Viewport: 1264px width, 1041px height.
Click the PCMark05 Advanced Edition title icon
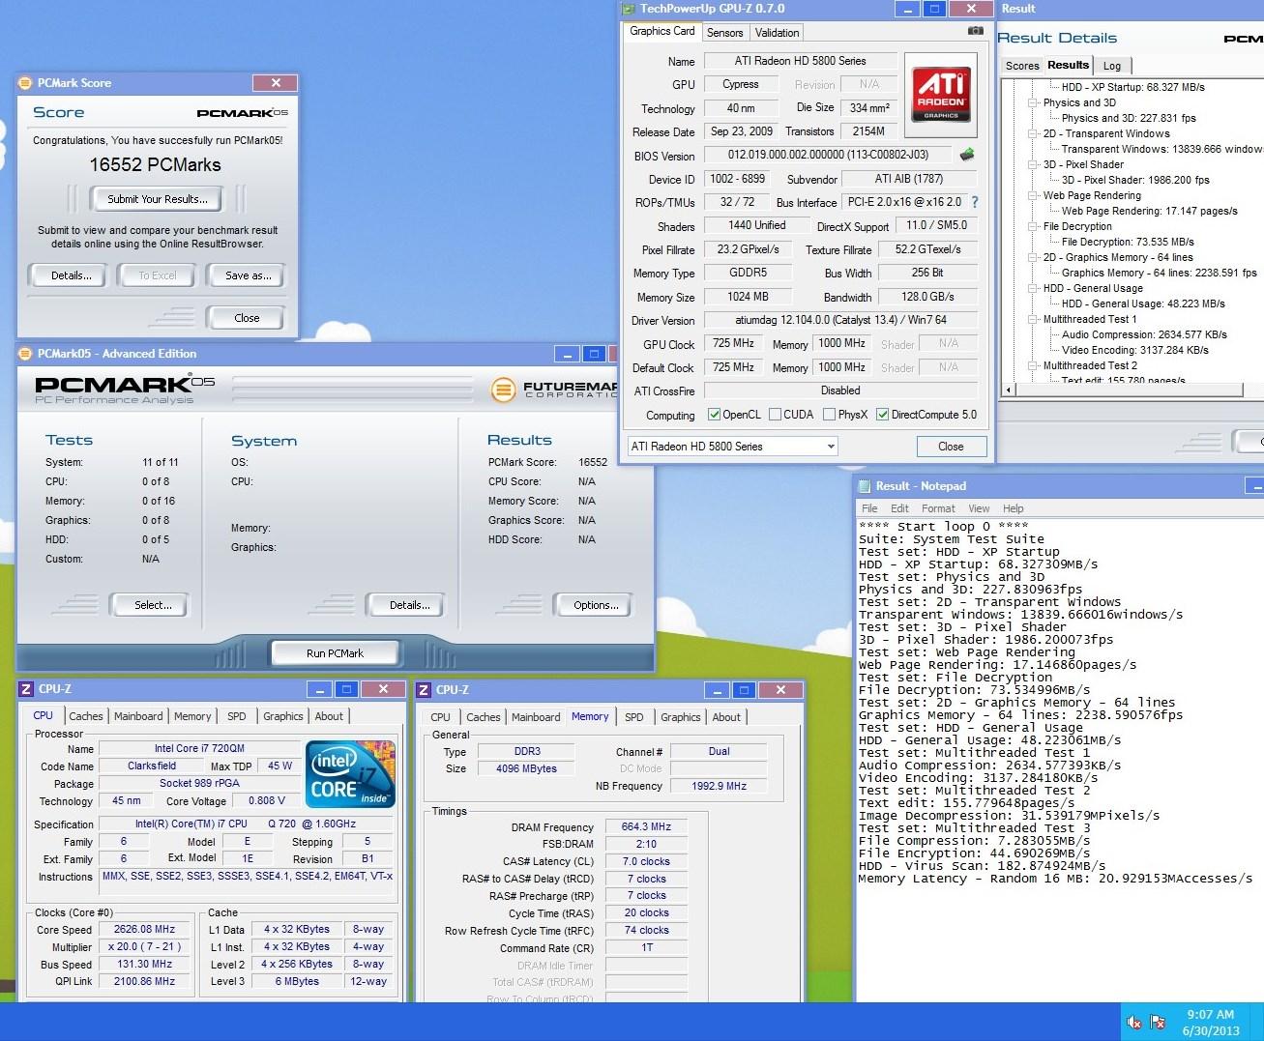tap(26, 354)
